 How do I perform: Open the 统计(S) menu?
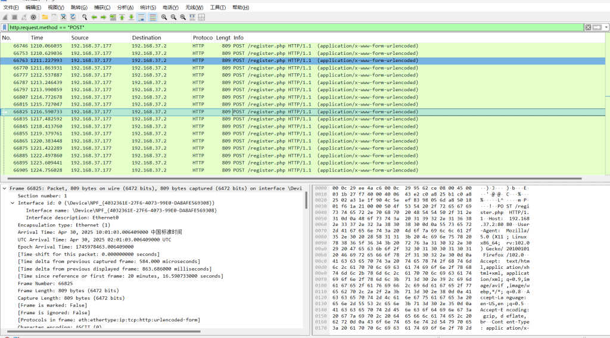click(x=148, y=7)
